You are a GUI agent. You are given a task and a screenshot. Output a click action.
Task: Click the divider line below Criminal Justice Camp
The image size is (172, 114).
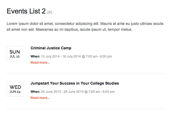pyautogui.click(x=86, y=73)
